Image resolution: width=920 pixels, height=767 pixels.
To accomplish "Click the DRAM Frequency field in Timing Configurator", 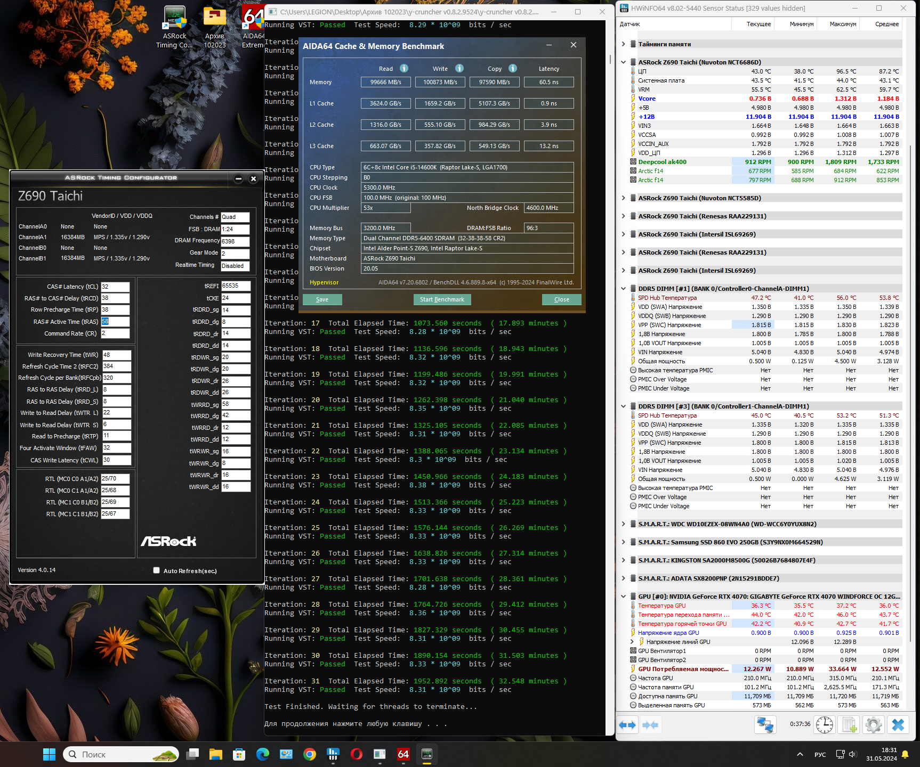I will click(235, 241).
